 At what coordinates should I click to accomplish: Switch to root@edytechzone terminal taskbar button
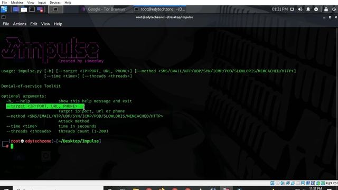pos(159,9)
